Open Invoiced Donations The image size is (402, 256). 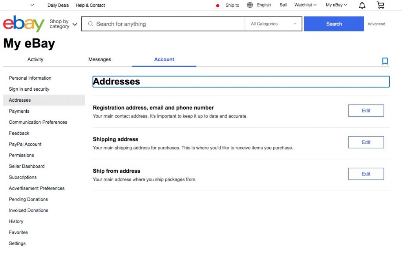(x=28, y=210)
